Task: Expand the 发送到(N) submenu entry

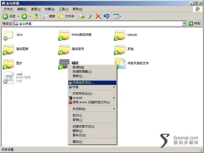Action: pos(92,109)
